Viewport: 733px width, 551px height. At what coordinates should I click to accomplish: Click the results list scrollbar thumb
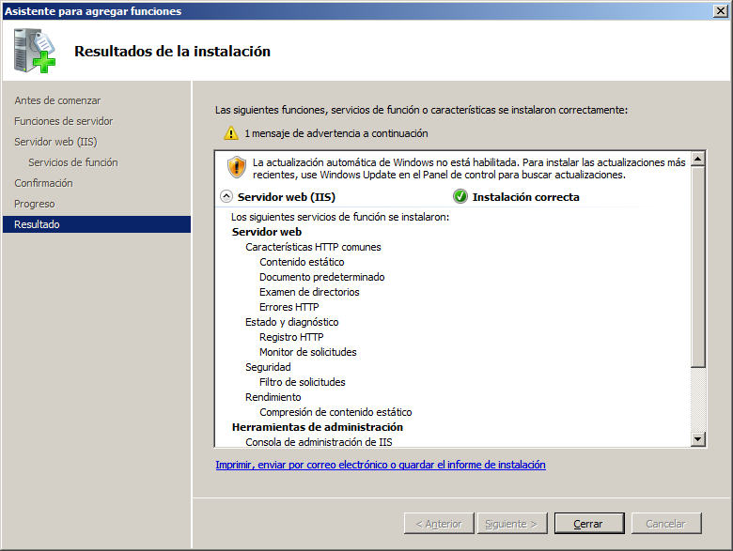(x=698, y=267)
